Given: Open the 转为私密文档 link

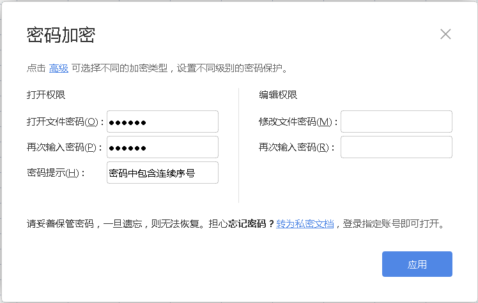Looking at the screenshot, I should (x=305, y=224).
